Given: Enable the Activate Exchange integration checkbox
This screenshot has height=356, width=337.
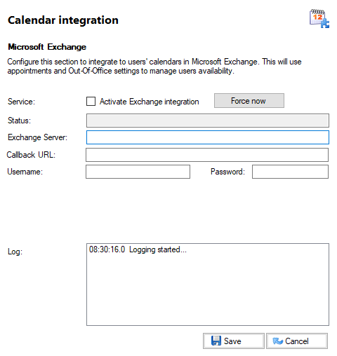Looking at the screenshot, I should pos(91,102).
